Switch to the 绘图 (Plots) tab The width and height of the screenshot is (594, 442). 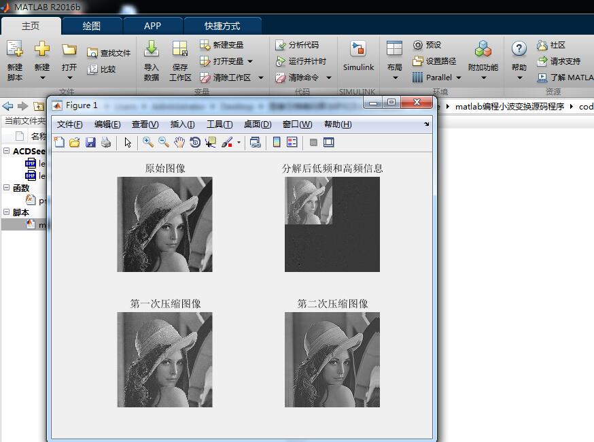tap(92, 26)
